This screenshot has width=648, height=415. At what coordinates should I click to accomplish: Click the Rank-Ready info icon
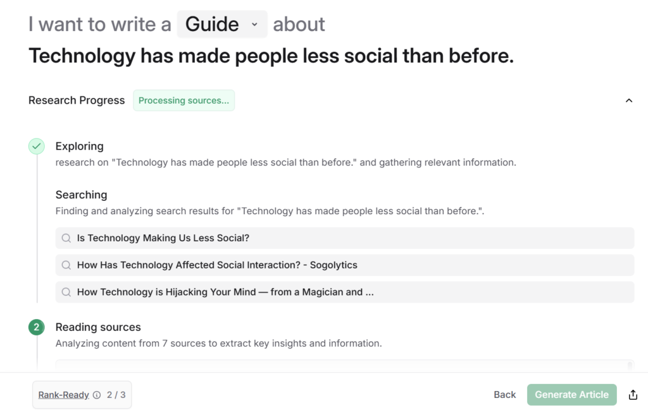click(x=97, y=395)
